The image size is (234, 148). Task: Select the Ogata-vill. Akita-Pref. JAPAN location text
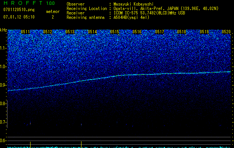166,9
